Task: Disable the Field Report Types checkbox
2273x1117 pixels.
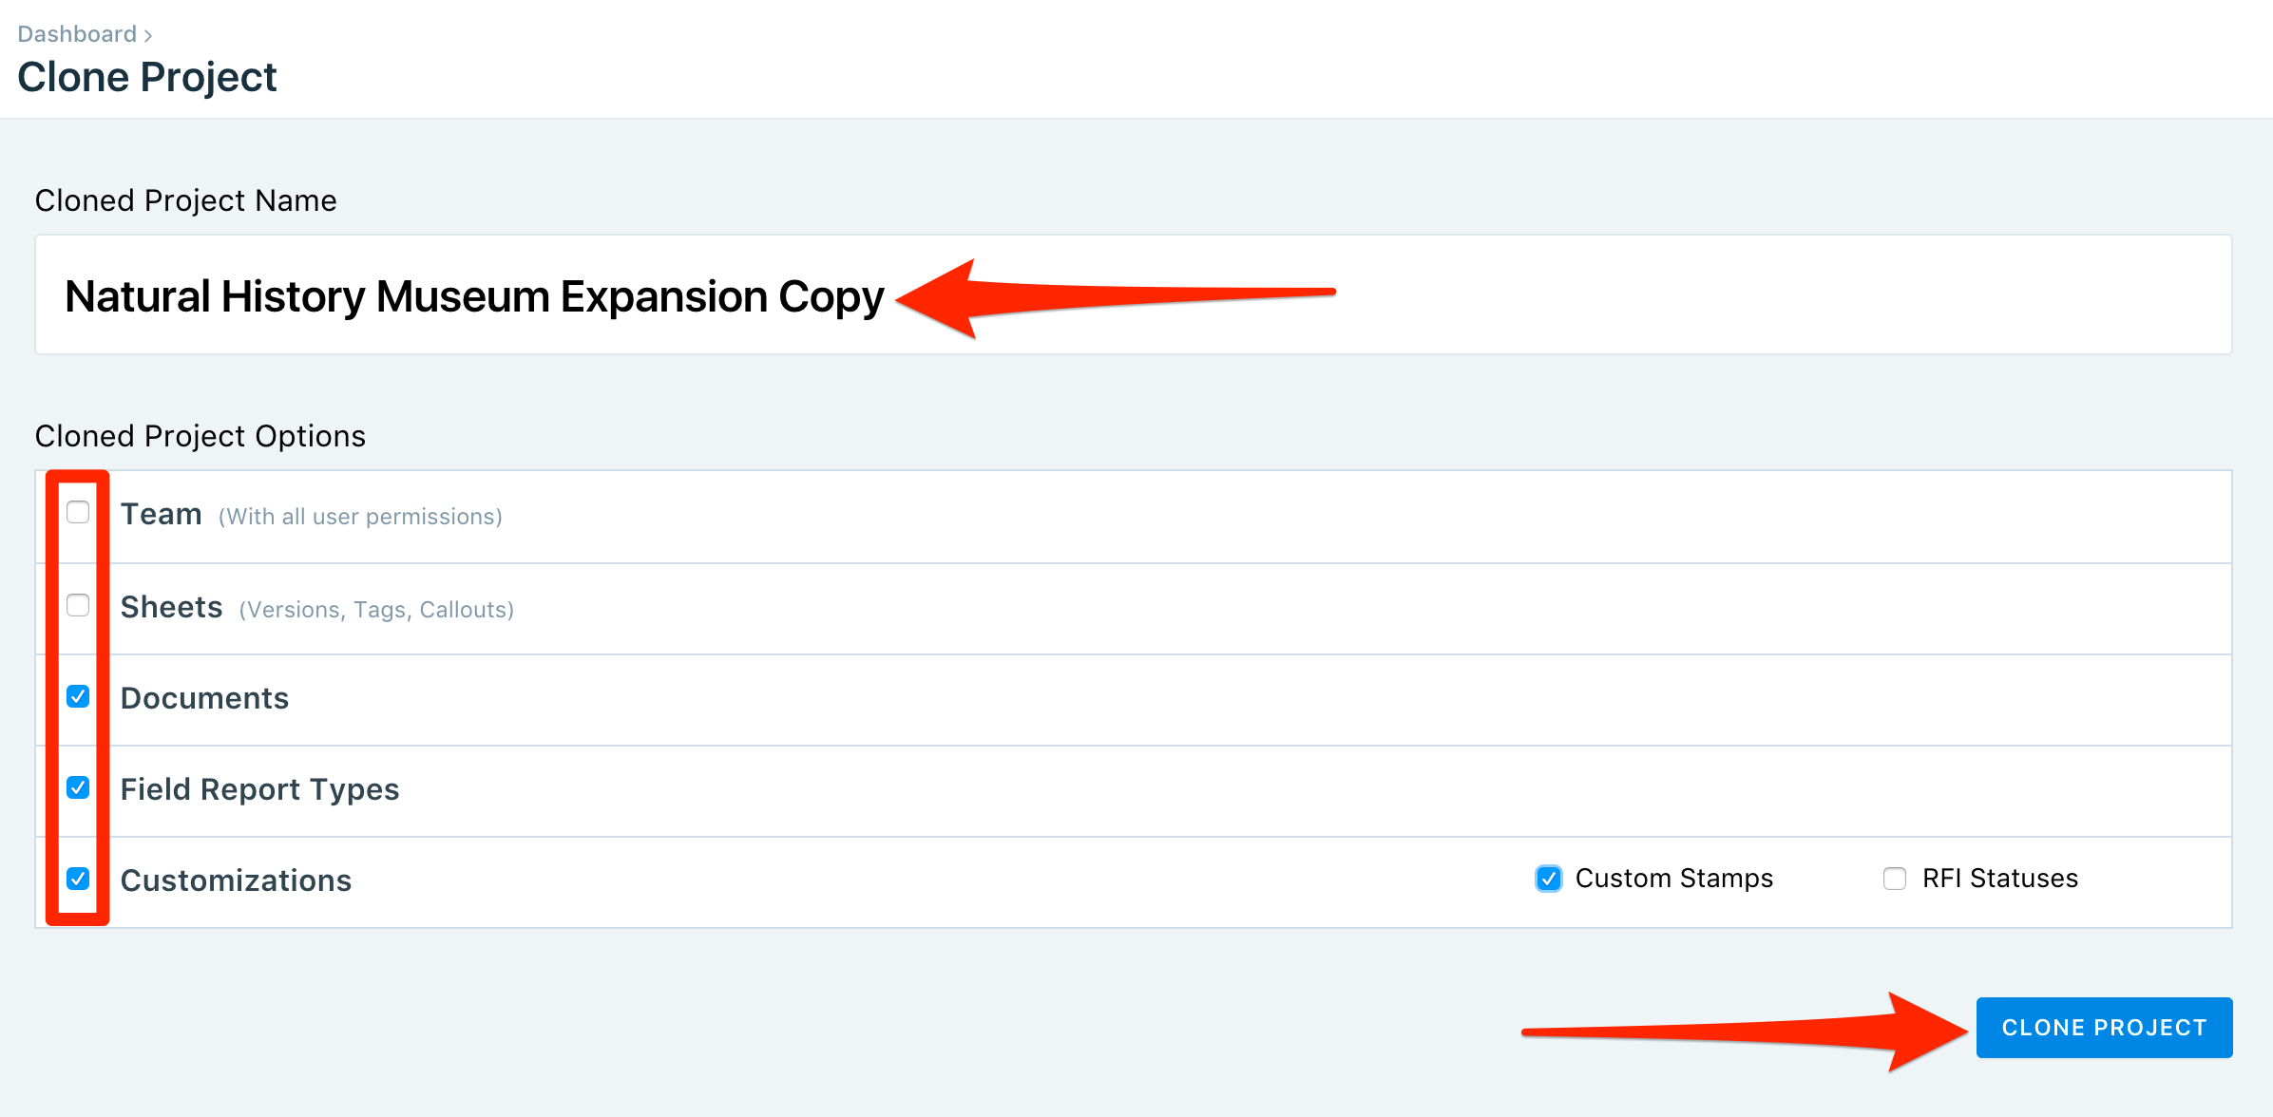Action: coord(77,786)
